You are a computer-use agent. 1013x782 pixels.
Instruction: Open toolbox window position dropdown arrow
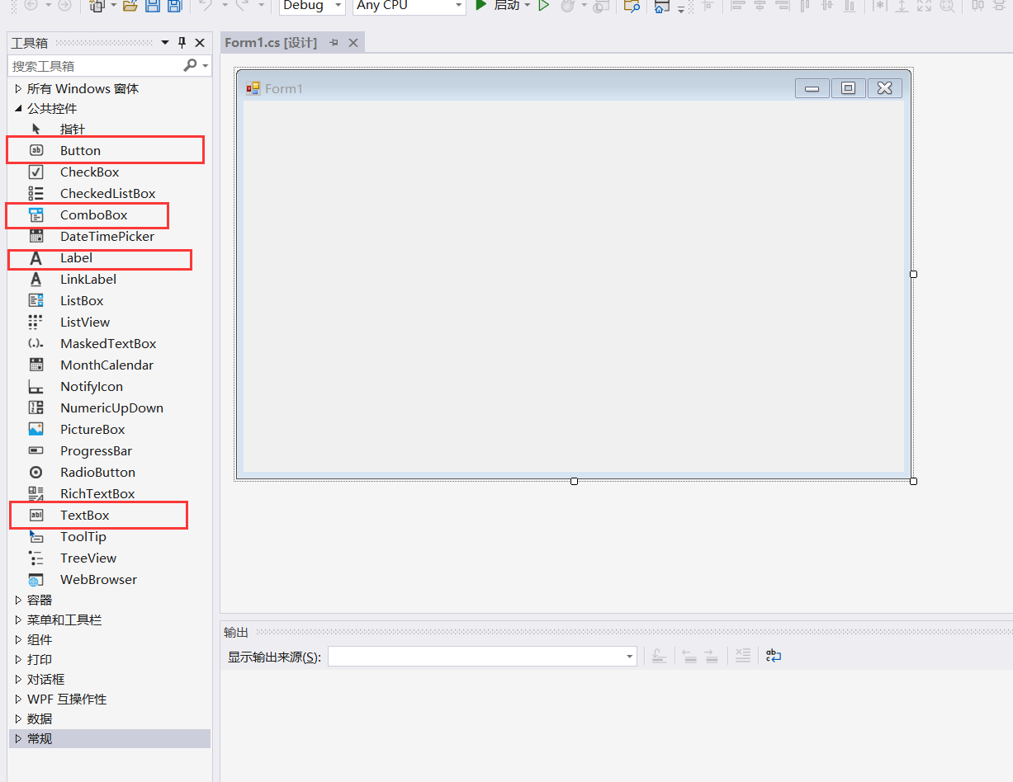(x=164, y=43)
